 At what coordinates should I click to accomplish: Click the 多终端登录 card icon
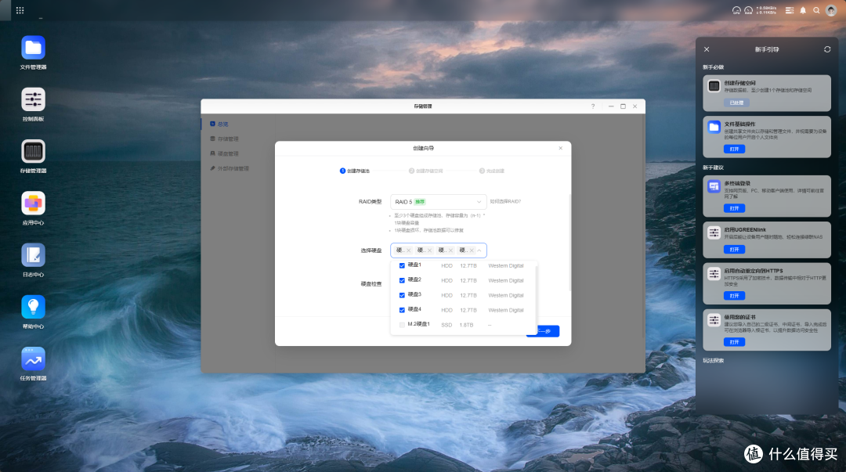click(714, 186)
